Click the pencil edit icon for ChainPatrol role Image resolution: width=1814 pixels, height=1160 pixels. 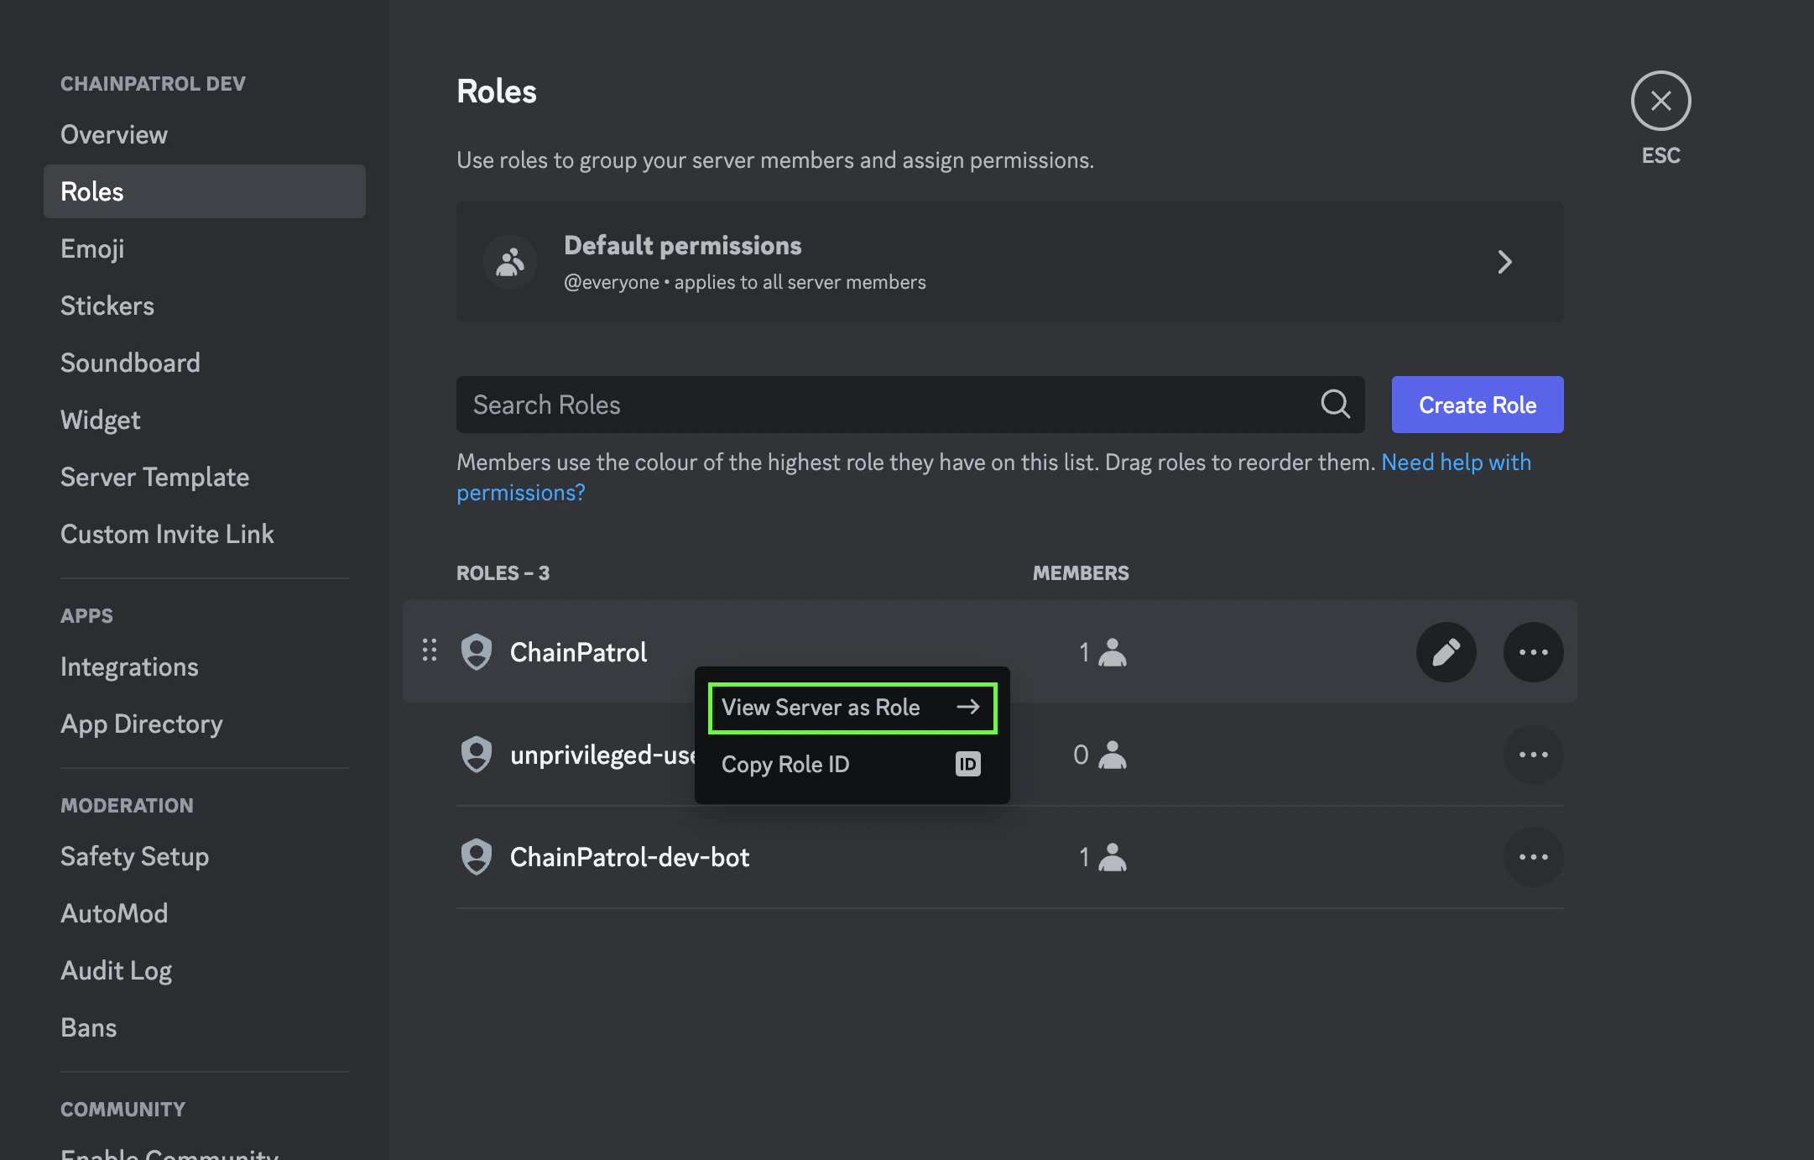tap(1446, 652)
